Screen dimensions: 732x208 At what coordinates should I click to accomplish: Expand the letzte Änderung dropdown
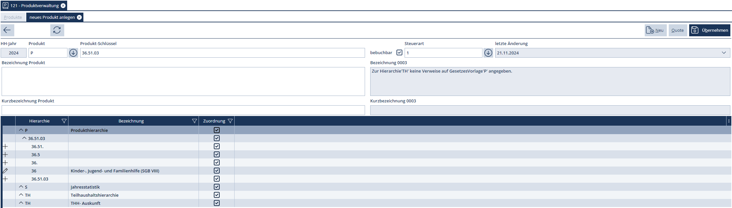click(724, 53)
